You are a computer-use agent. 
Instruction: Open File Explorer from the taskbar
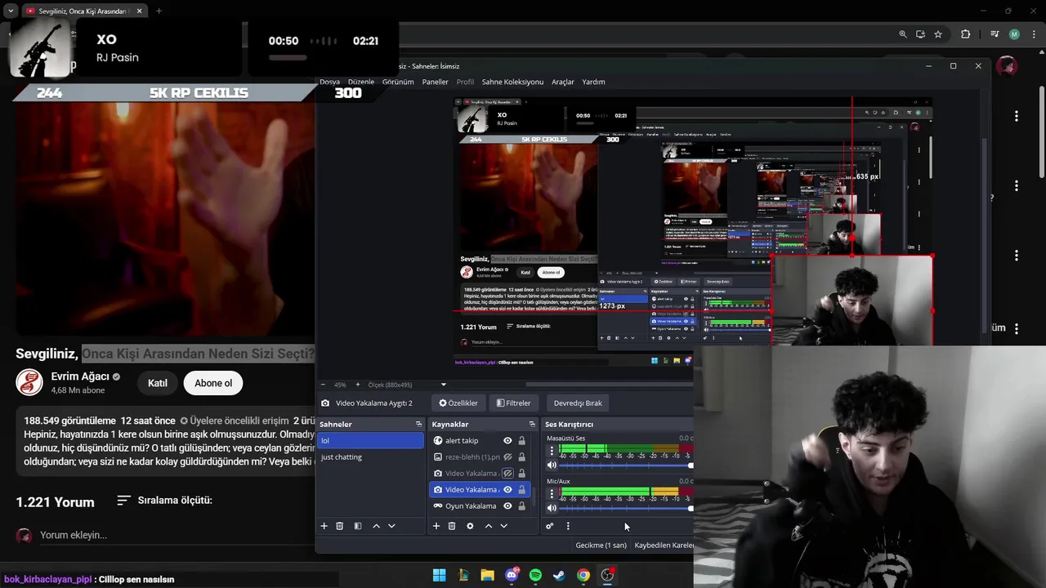point(487,575)
